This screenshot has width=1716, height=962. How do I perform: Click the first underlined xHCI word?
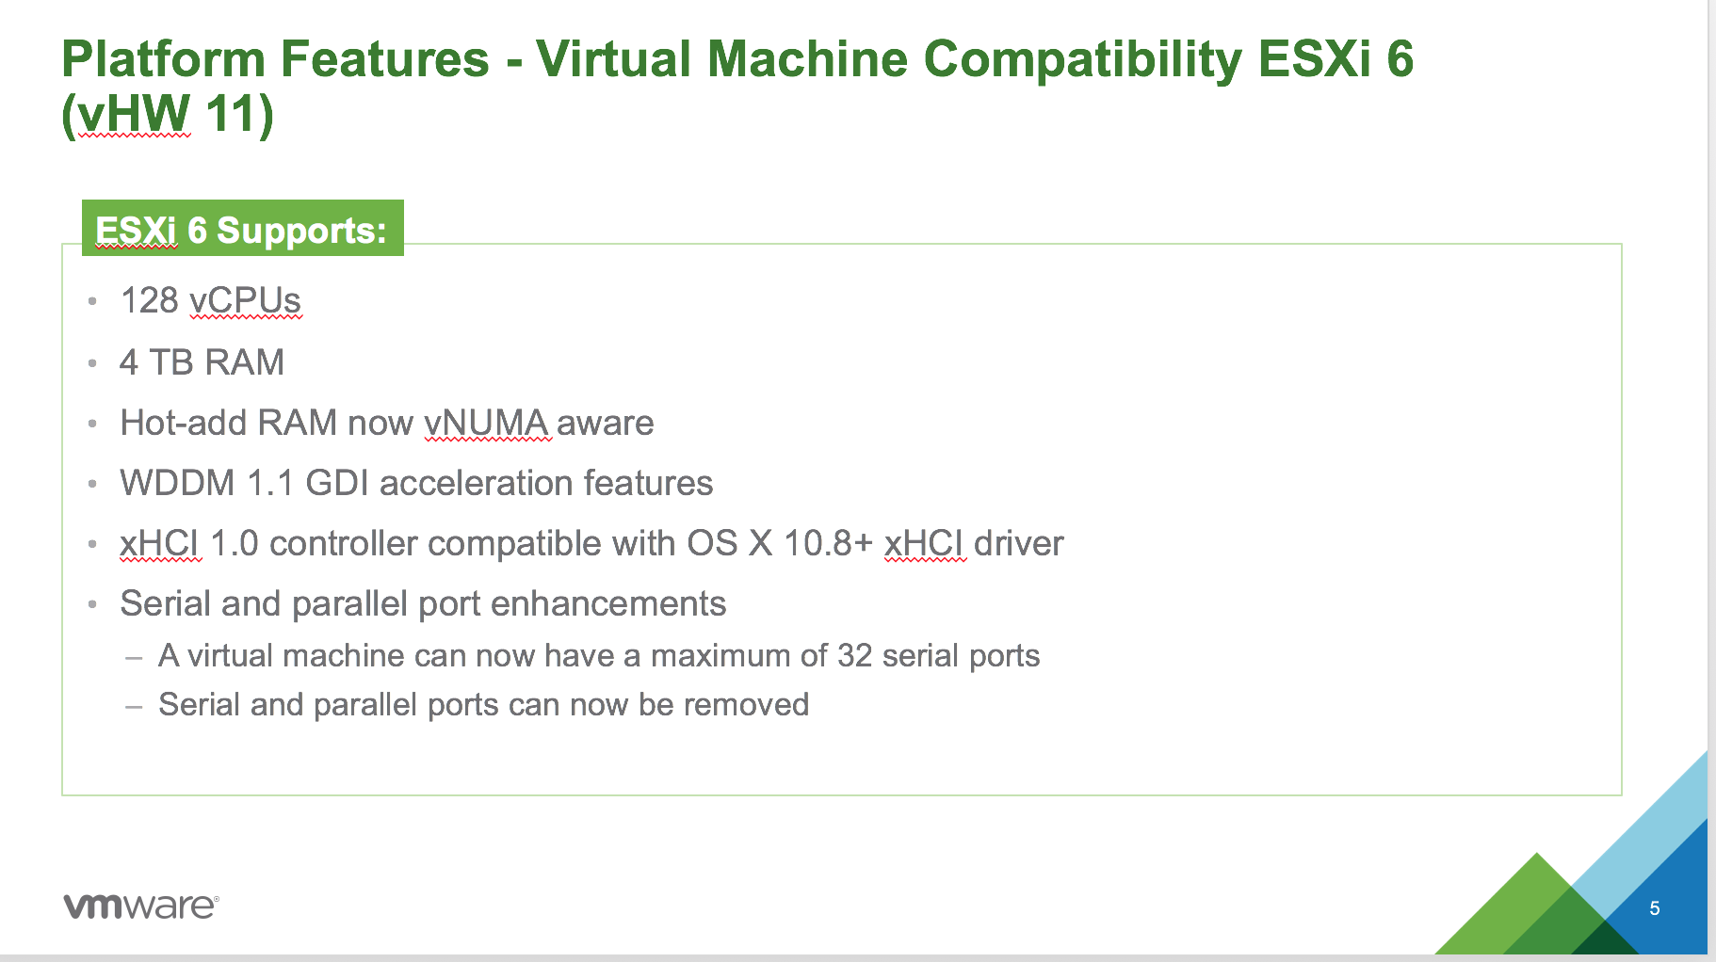[159, 544]
